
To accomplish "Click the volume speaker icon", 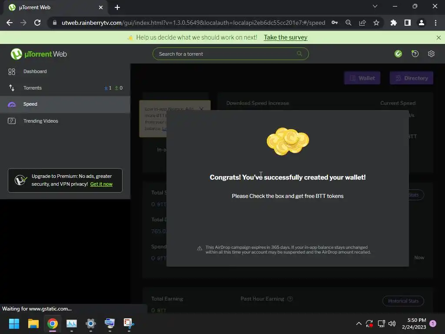I will (x=392, y=324).
